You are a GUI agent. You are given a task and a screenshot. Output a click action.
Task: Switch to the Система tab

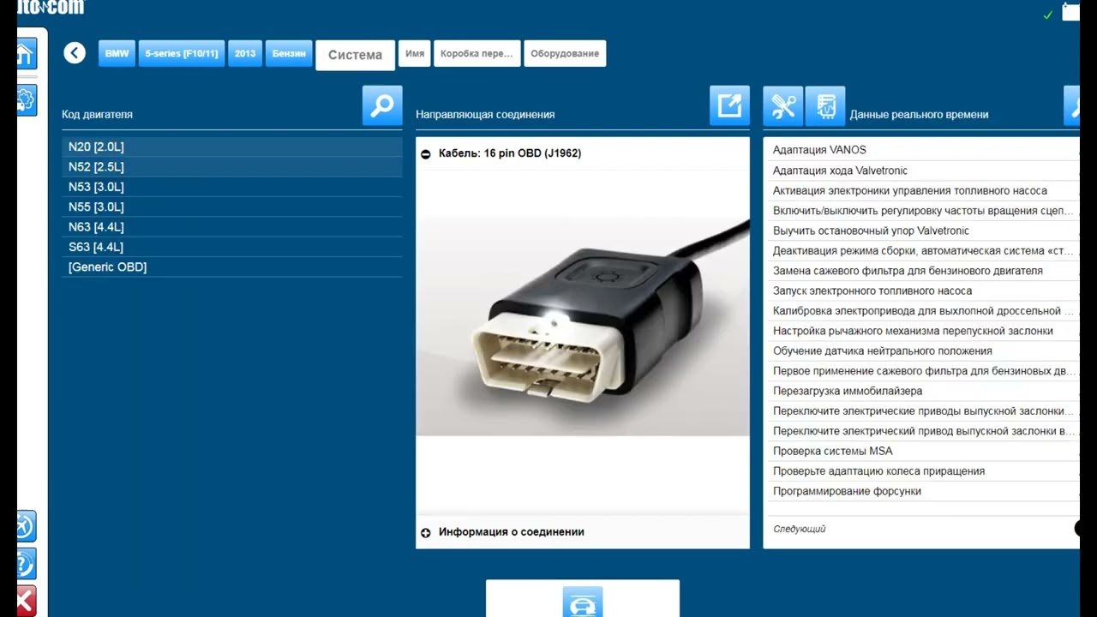pyautogui.click(x=355, y=55)
